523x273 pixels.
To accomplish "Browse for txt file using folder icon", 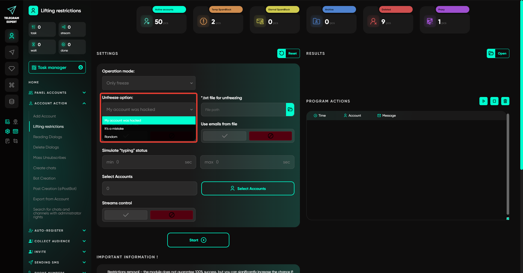I will [x=290, y=110].
